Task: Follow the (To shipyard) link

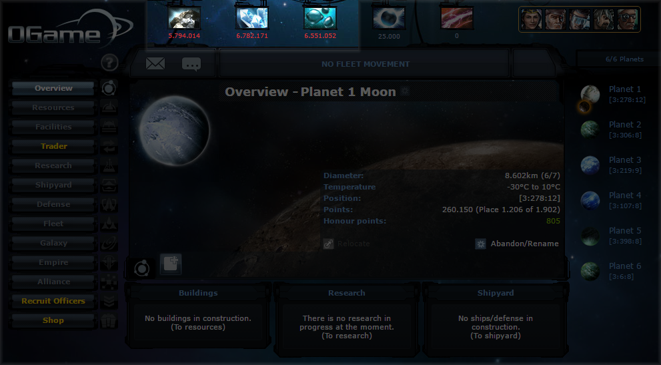Action: tap(496, 336)
